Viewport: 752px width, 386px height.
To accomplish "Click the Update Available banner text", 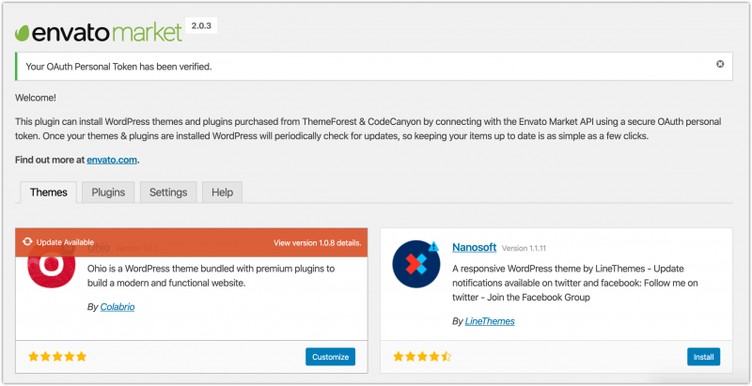I will click(x=65, y=241).
